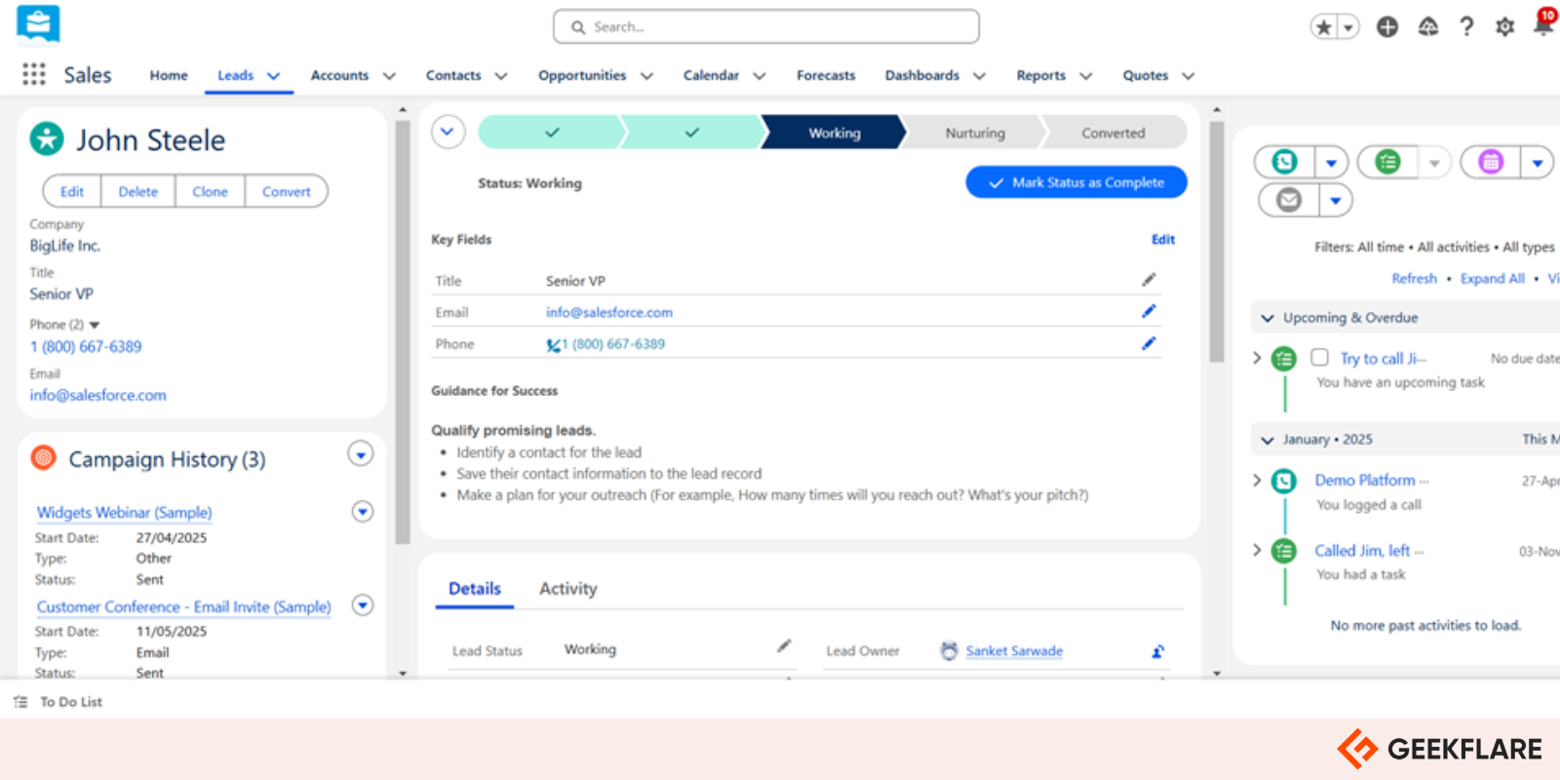Screen dimensions: 1560x780
Task: Click the Sanket Sarwade owner avatar icon
Action: pos(949,650)
